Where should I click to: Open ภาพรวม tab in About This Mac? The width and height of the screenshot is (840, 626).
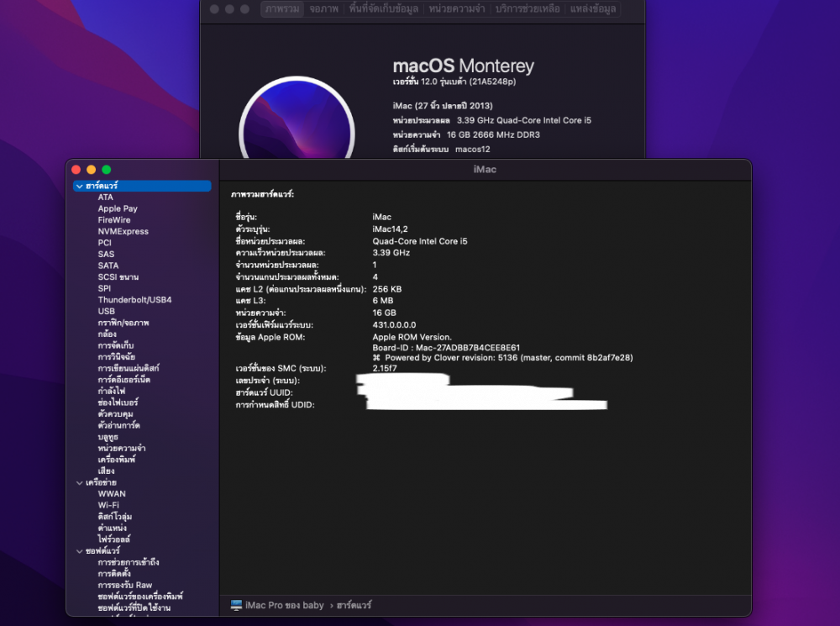coord(282,8)
